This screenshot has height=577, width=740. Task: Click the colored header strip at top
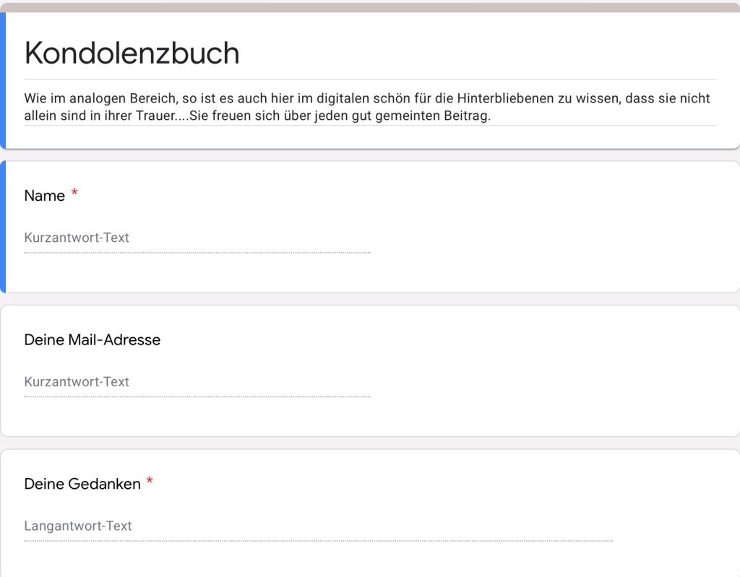pyautogui.click(x=370, y=6)
